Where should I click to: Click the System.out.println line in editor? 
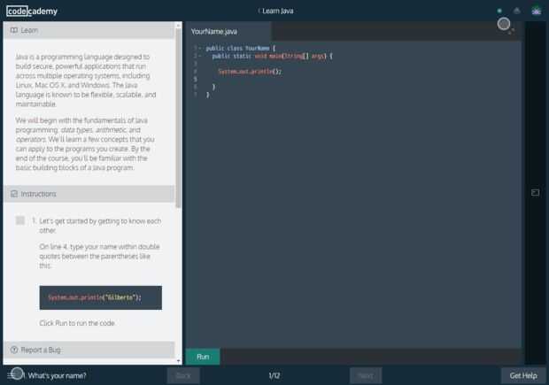250,72
